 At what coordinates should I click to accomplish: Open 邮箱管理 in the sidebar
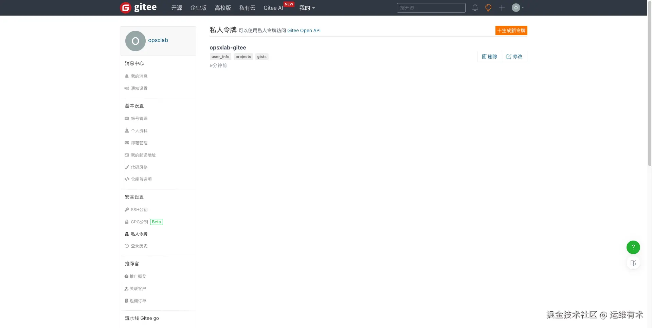click(x=139, y=143)
